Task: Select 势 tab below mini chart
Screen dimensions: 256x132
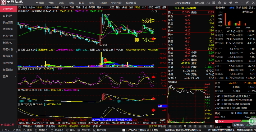Action: click(185, 126)
